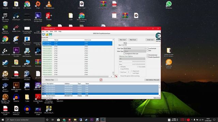Viewport: 218px width, 122px height.
Task: Check Pause the game while scanning
Action: pyautogui.click(x=120, y=76)
